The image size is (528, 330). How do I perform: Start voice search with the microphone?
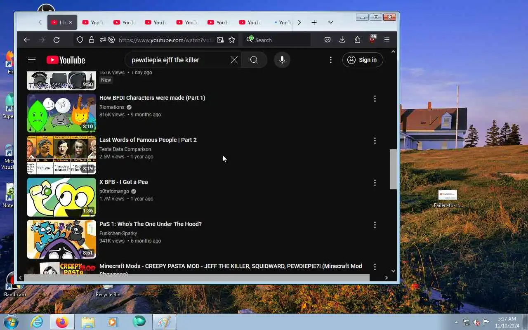282,60
